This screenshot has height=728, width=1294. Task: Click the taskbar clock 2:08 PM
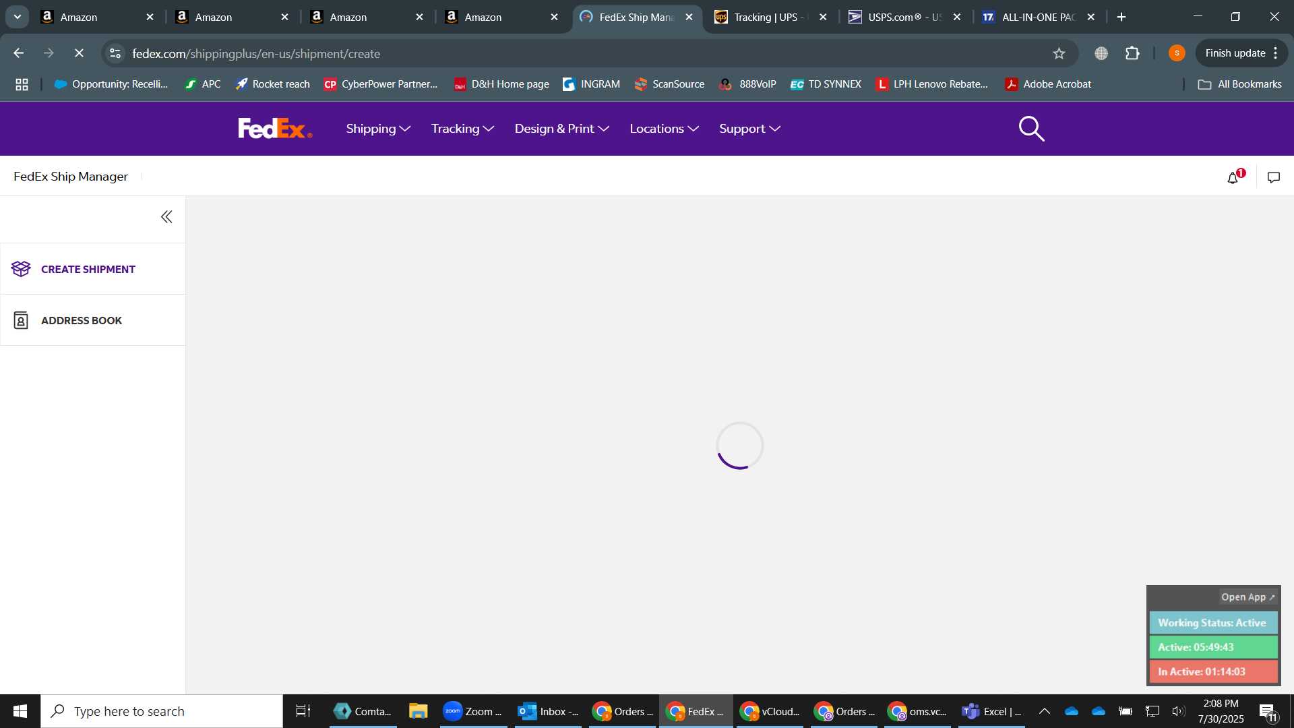pyautogui.click(x=1221, y=703)
